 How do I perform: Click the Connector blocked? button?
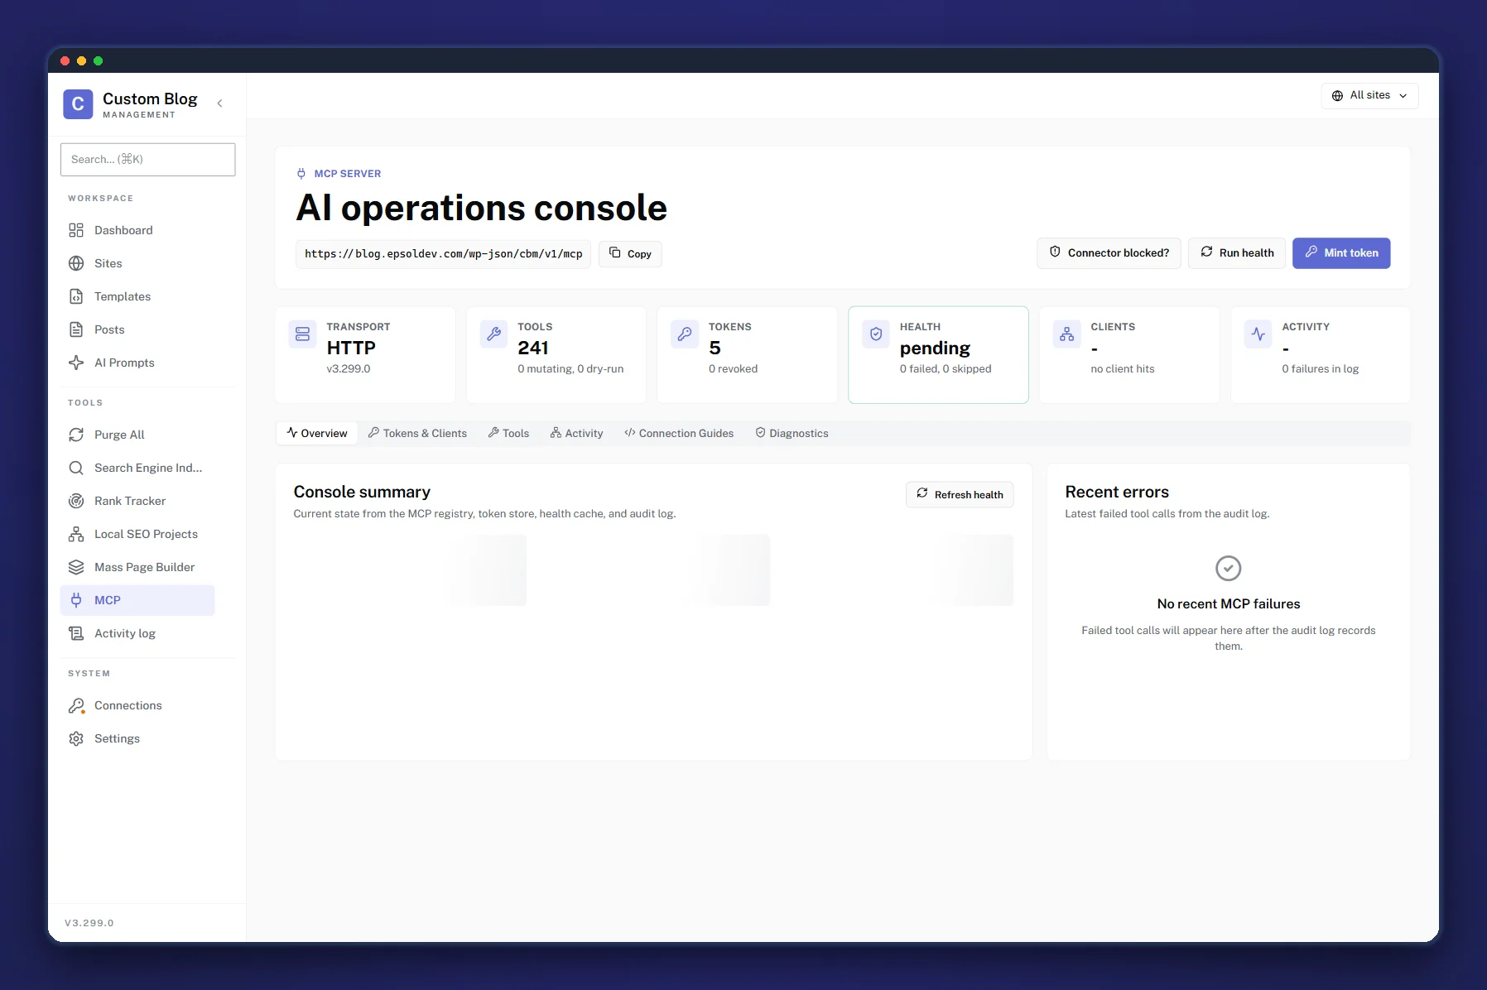(1109, 252)
